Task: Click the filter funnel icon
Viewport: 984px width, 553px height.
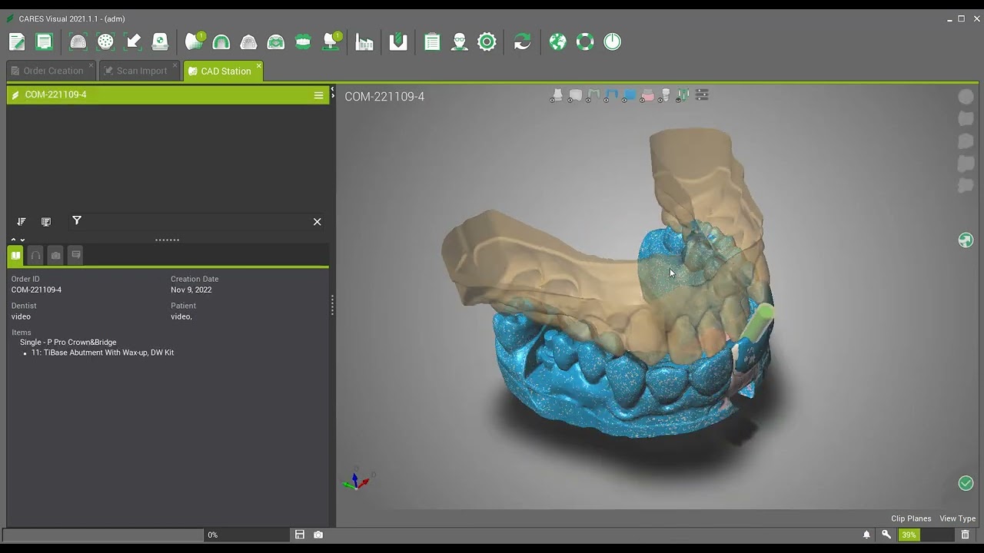Action: click(77, 221)
